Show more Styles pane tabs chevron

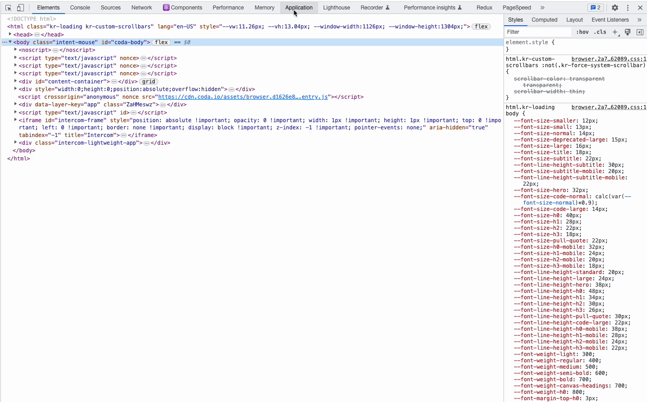(639, 20)
